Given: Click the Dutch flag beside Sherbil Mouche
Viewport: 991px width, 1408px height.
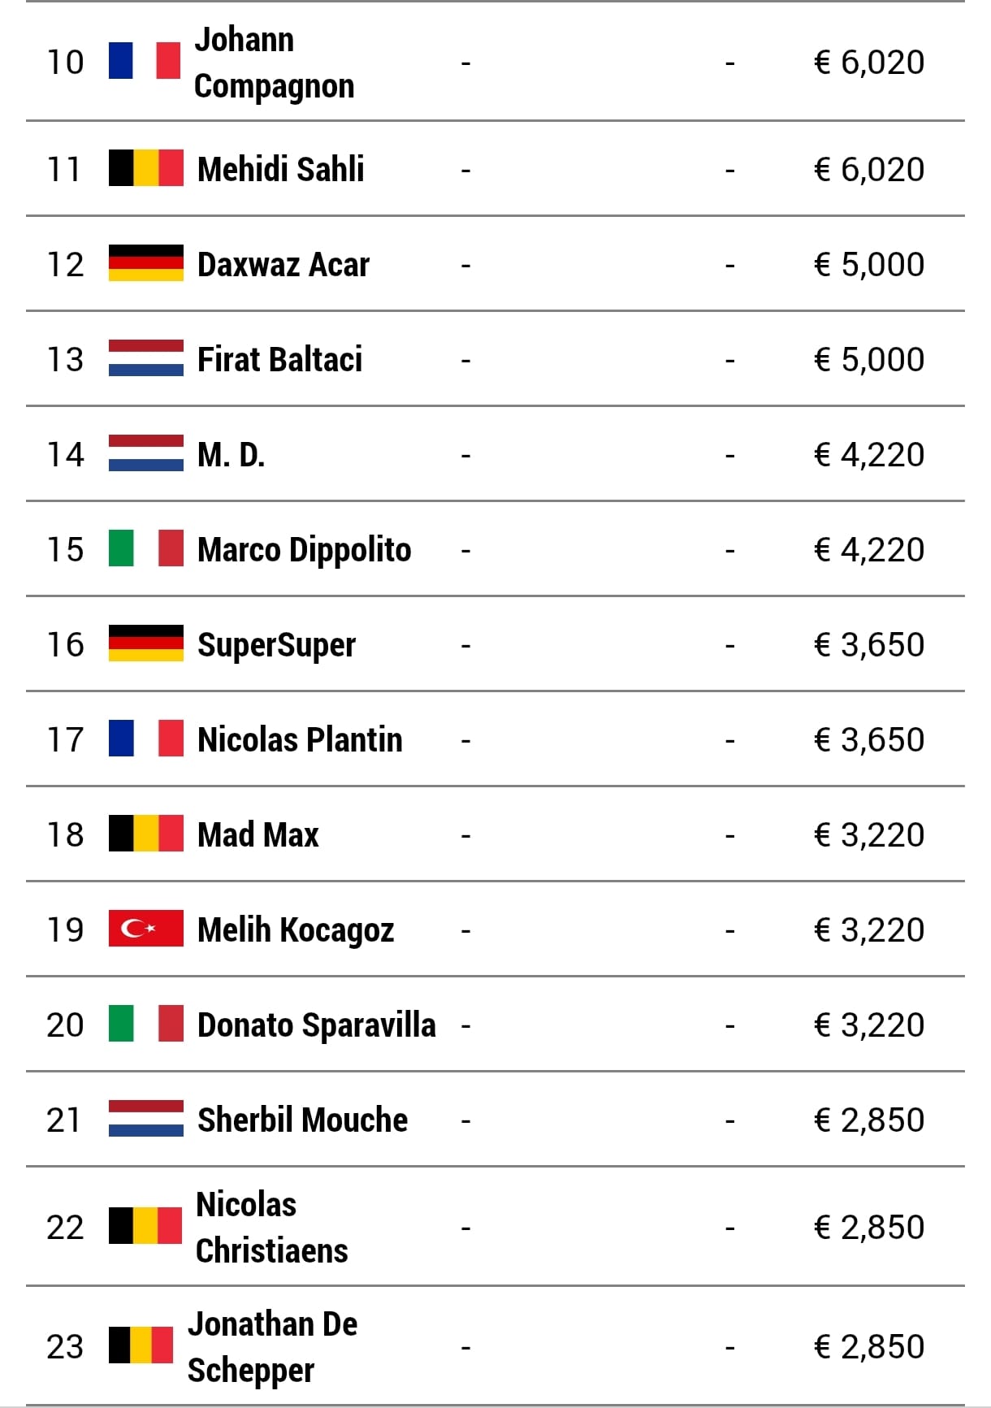Looking at the screenshot, I should (x=146, y=1119).
